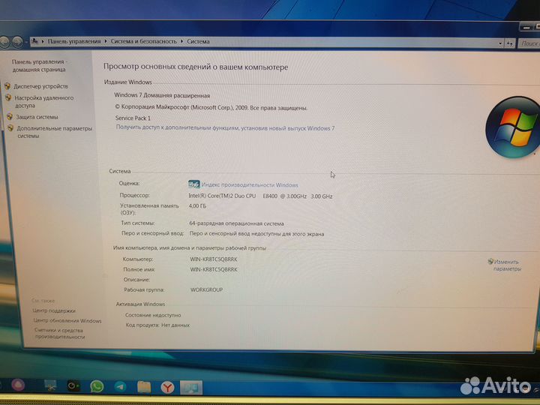Click computer name WIN-KR8TC5QBRRK next to Компьютер
The height and width of the screenshot is (405, 540).
(214, 259)
